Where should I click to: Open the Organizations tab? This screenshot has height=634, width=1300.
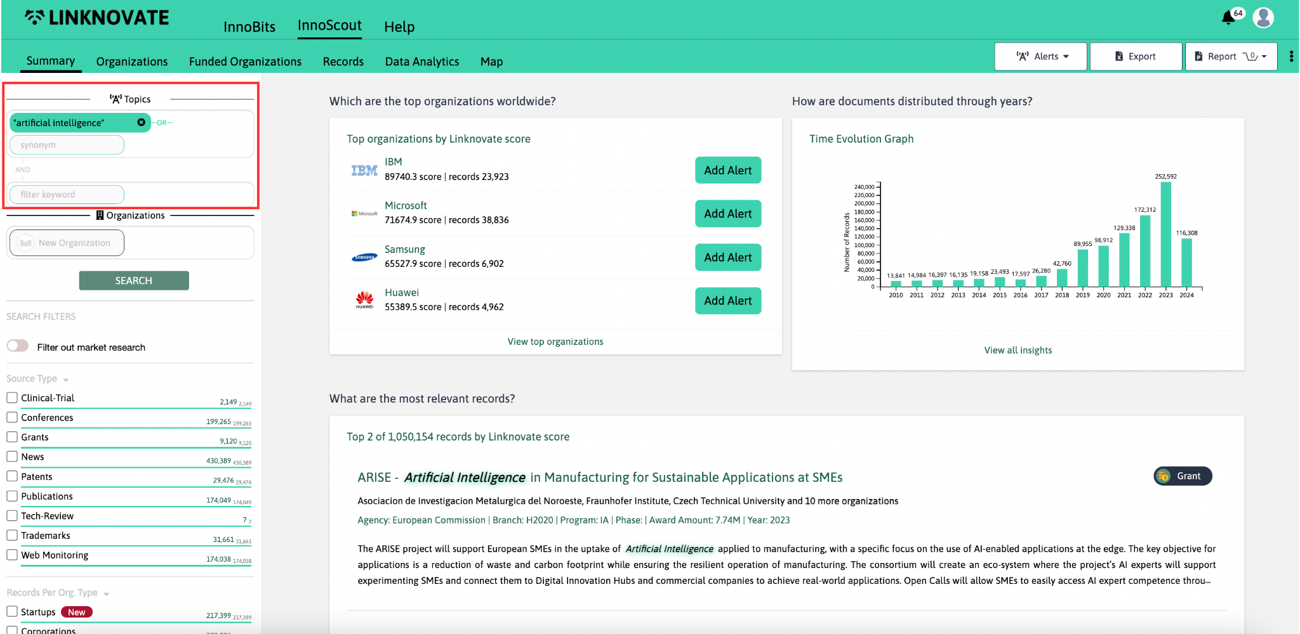pos(132,61)
